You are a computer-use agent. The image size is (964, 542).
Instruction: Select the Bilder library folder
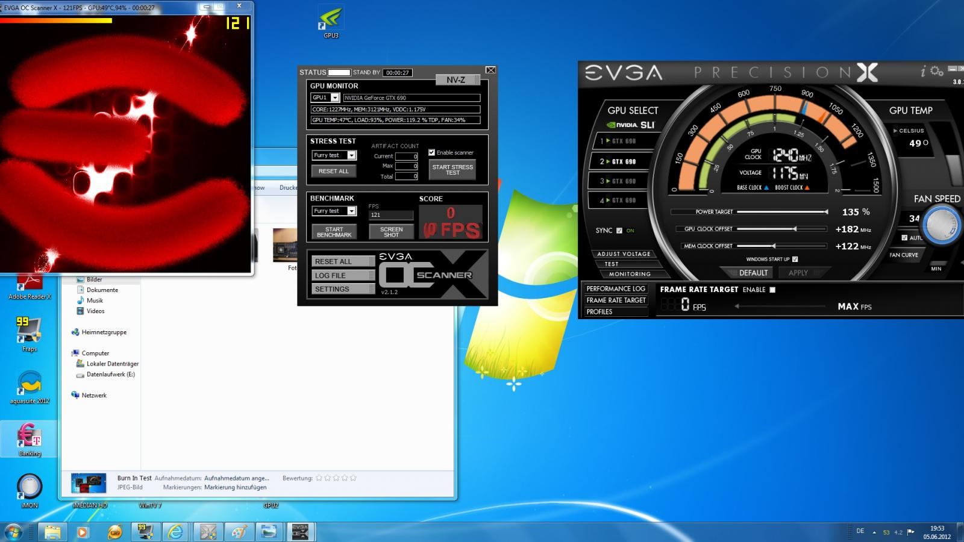[x=94, y=279]
